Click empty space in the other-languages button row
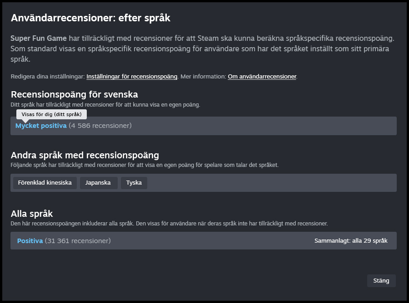The height and width of the screenshot is (303, 409). [x=273, y=183]
